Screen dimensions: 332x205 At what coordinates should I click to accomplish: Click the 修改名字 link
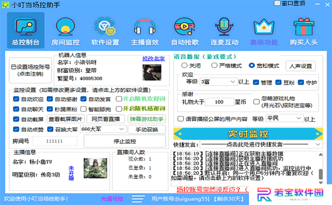point(154,58)
